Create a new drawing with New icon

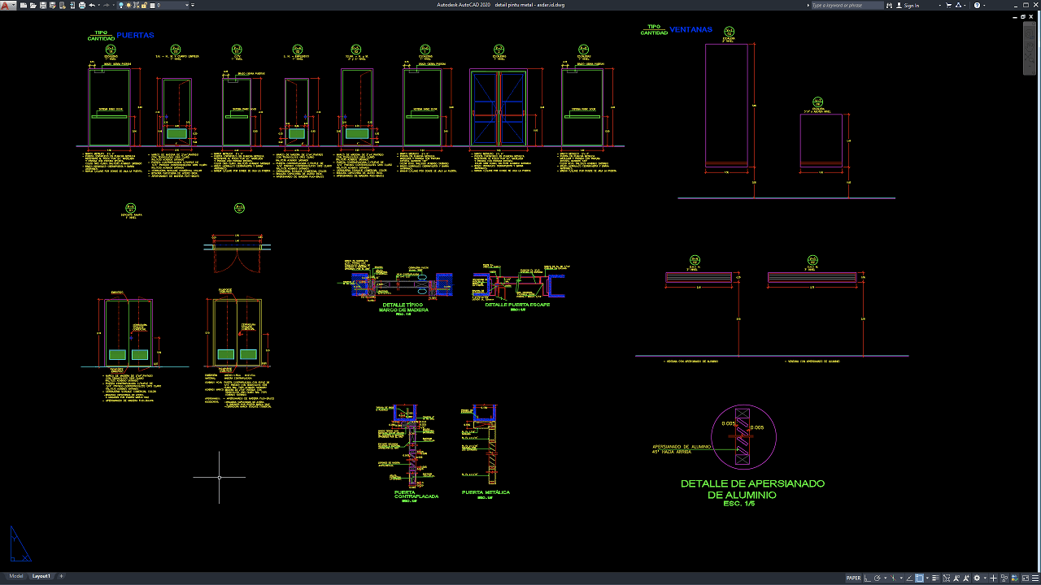(x=24, y=5)
